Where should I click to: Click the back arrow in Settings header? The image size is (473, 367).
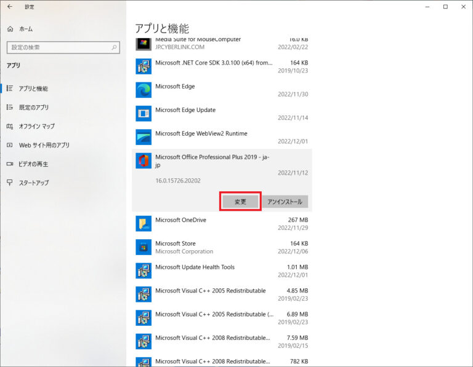coord(9,7)
